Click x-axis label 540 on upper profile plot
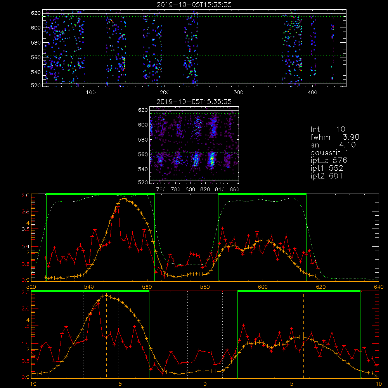 (89, 287)
